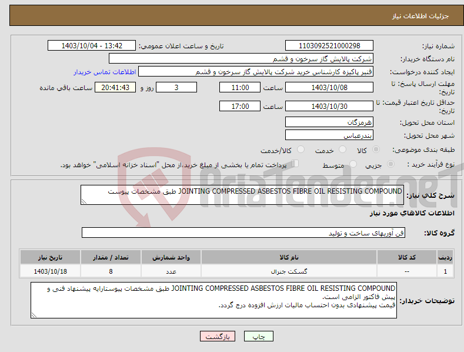Select the خدمت radio button

342,150
